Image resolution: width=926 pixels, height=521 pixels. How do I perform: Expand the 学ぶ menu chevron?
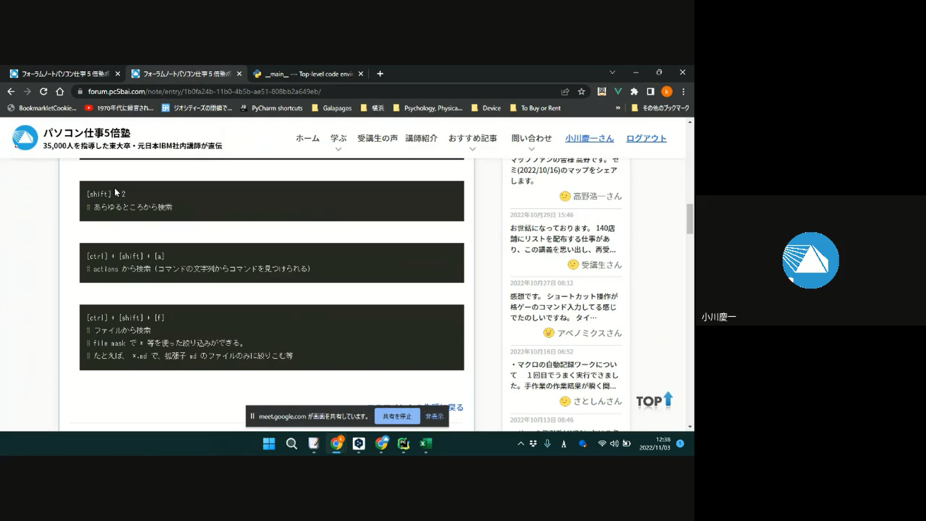point(339,150)
